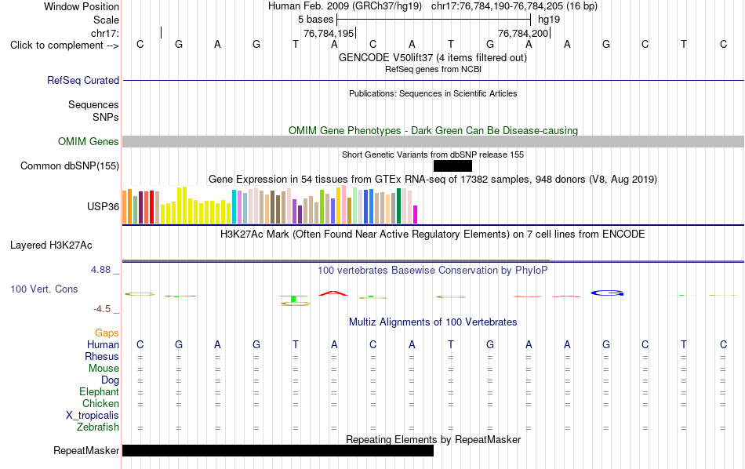
Task: Click the Zebrafish alignment row label
Action: tap(98, 427)
